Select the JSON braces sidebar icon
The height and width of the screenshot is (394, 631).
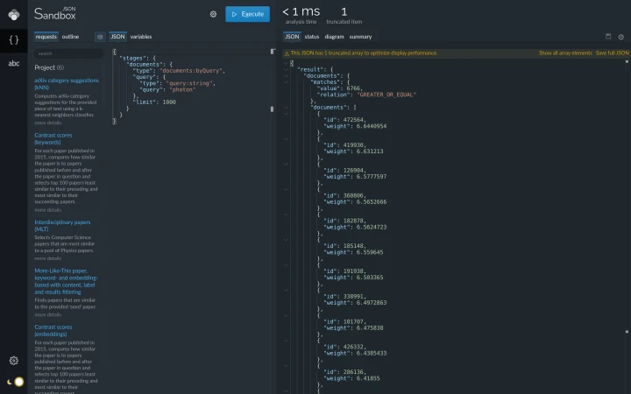coord(14,39)
